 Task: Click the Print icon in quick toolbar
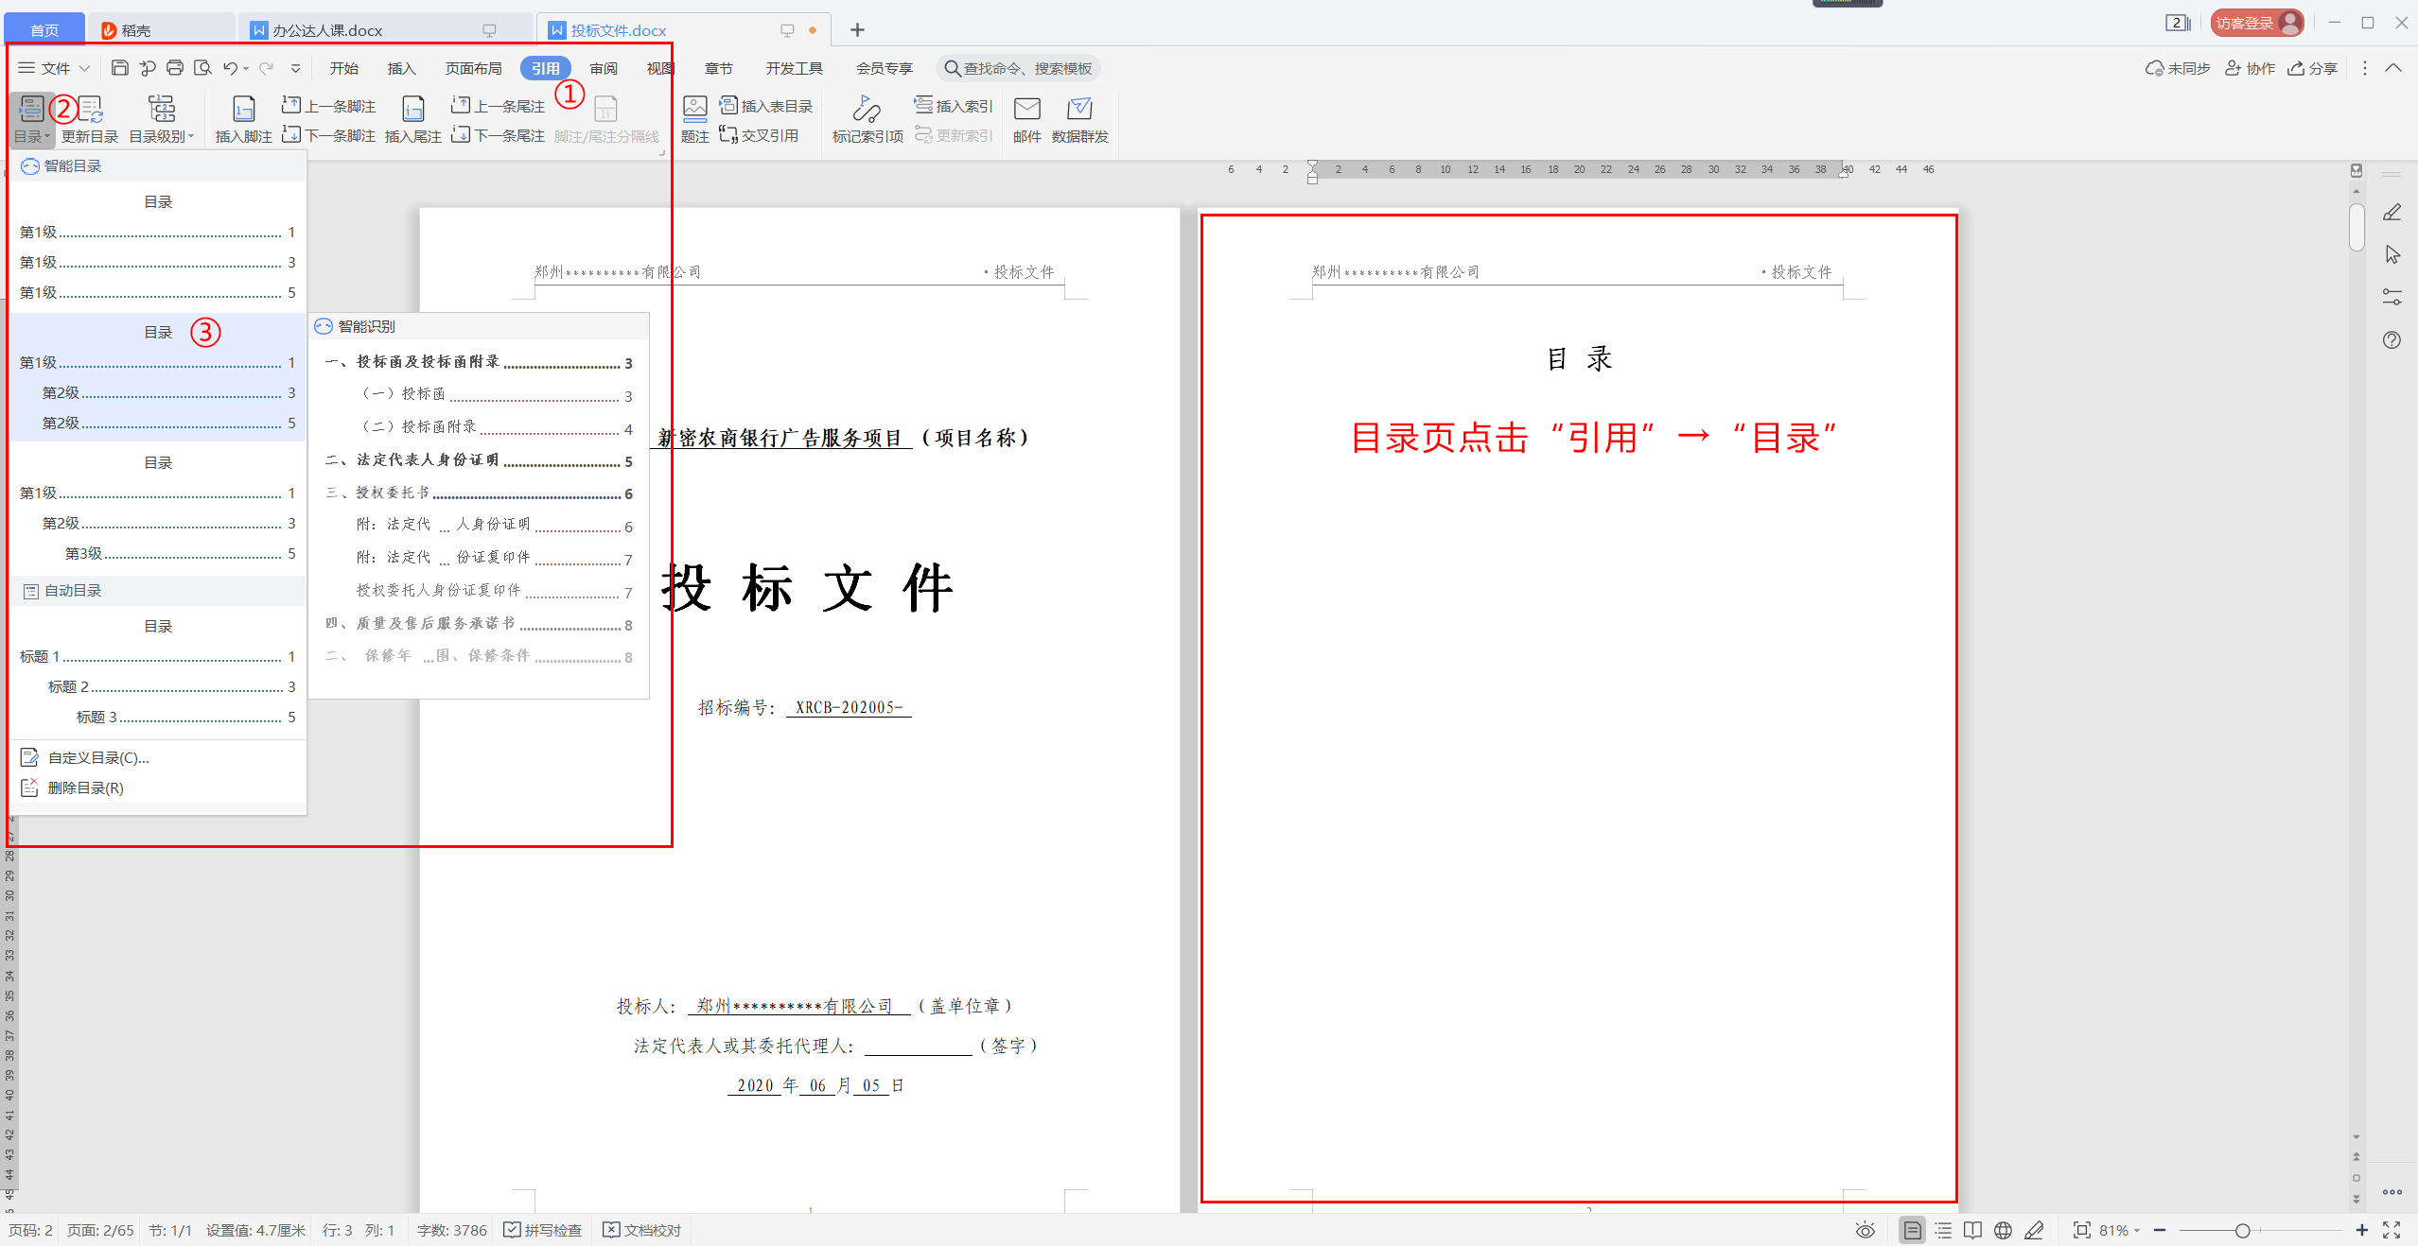175,68
